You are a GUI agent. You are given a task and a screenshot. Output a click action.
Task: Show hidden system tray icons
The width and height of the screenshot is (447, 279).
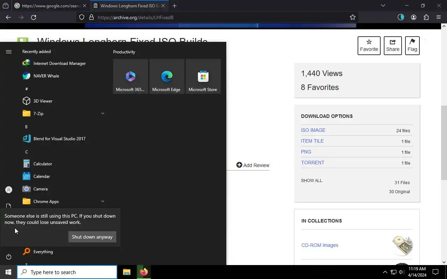[385, 272]
